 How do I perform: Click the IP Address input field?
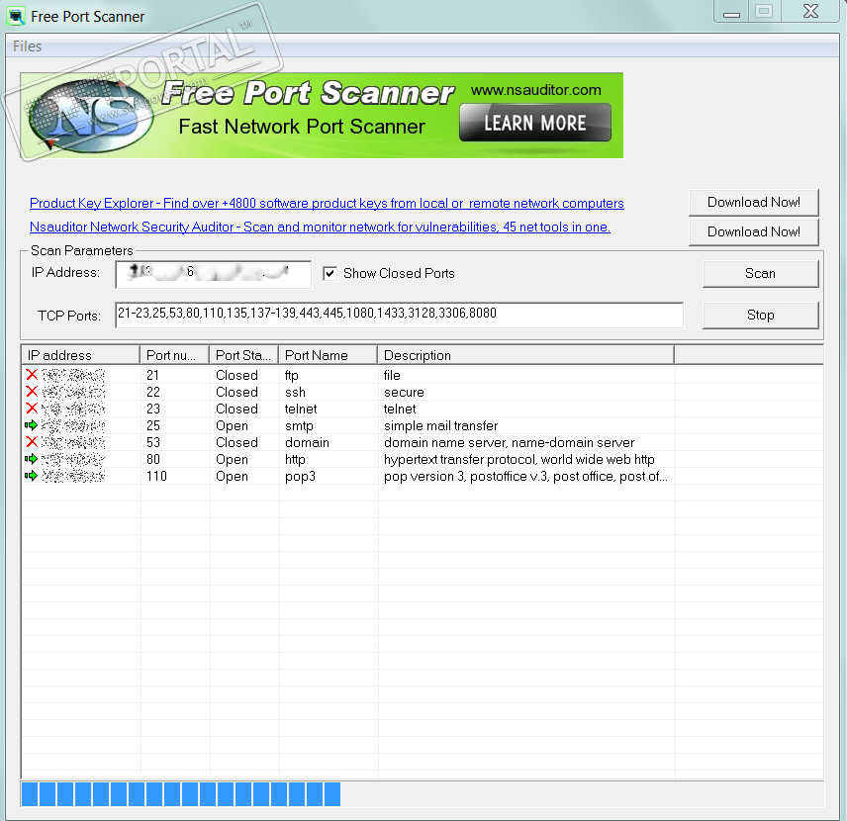coord(214,274)
